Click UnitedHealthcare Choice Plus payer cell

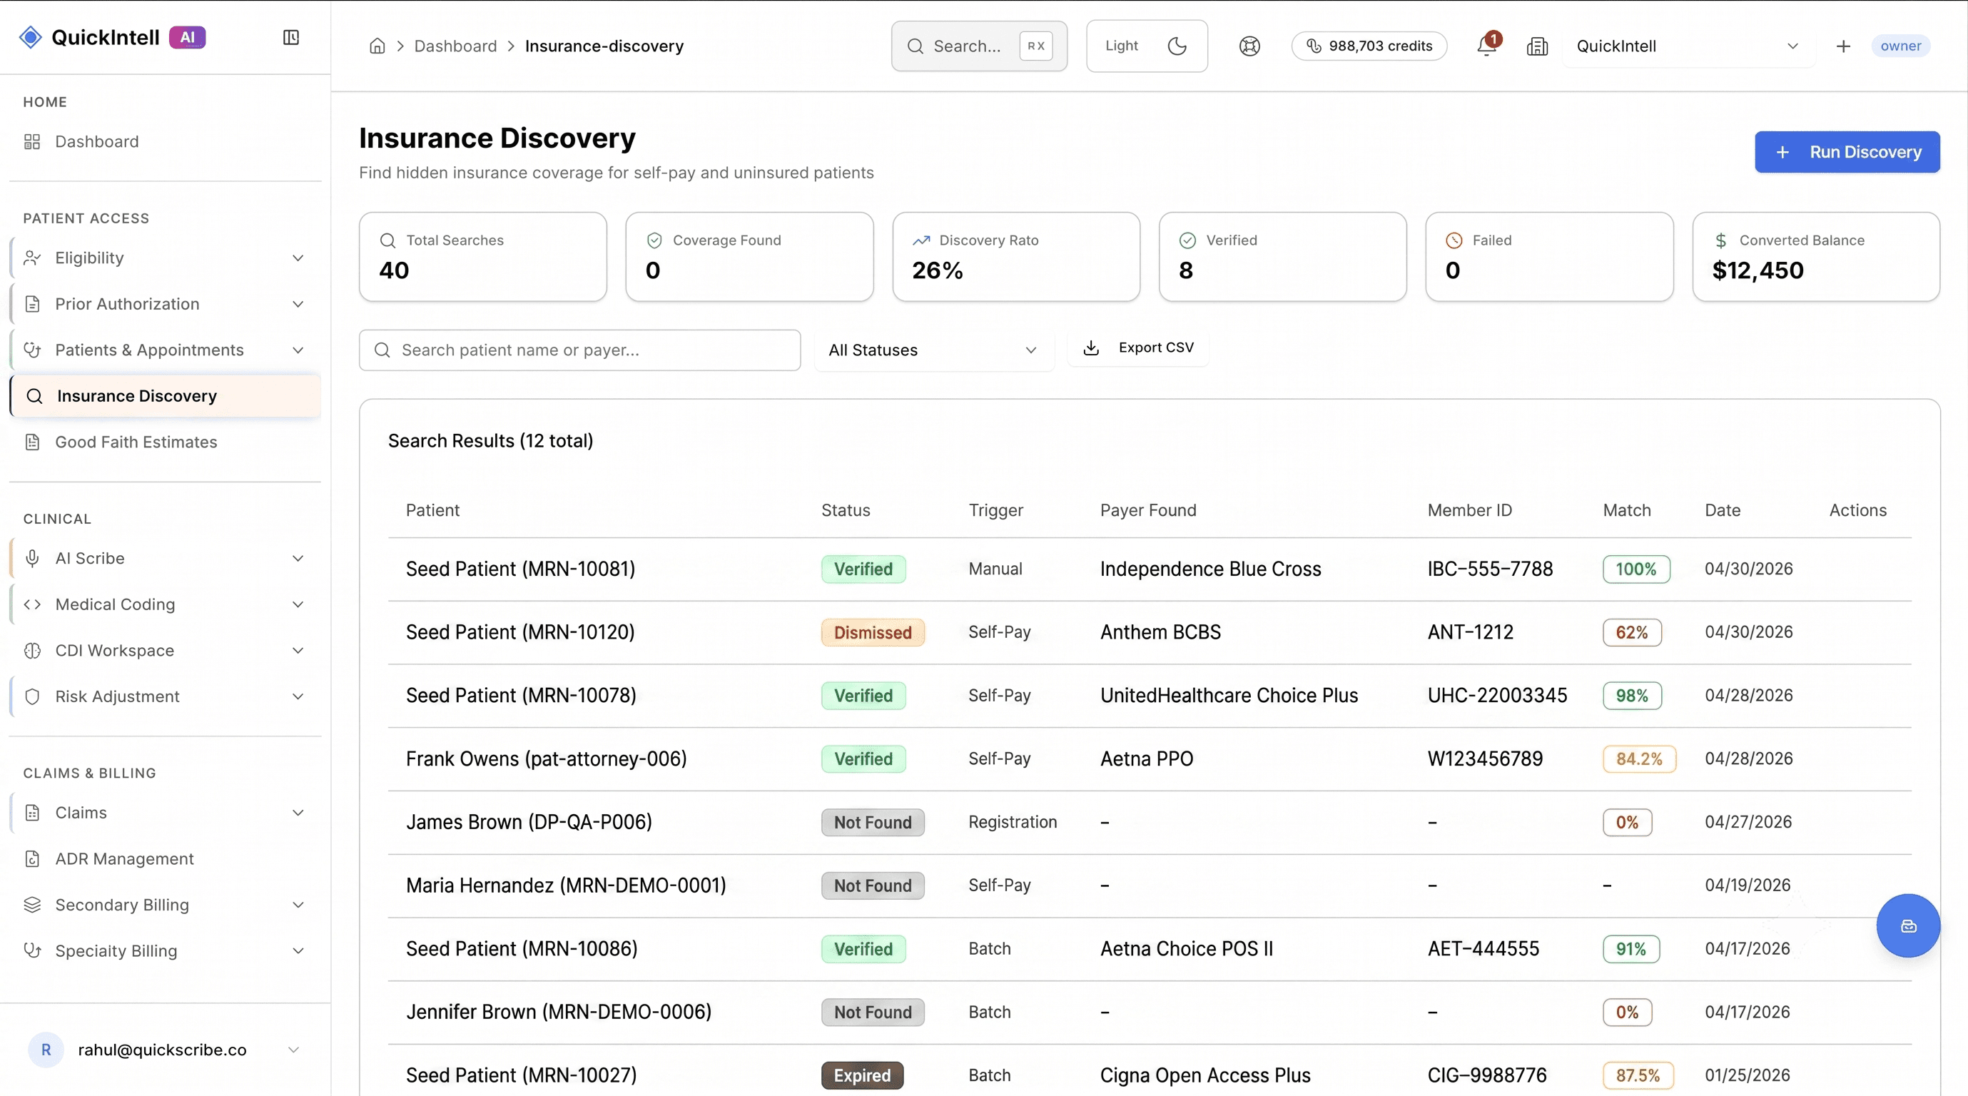[x=1229, y=696]
